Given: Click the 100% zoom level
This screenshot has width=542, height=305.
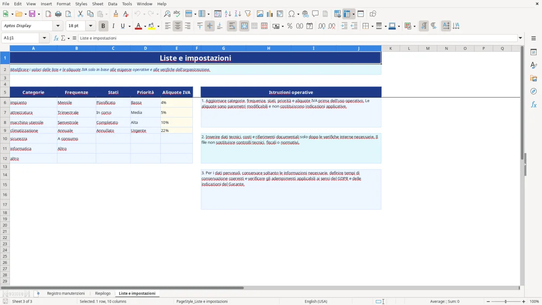Looking at the screenshot, I should 534,301.
